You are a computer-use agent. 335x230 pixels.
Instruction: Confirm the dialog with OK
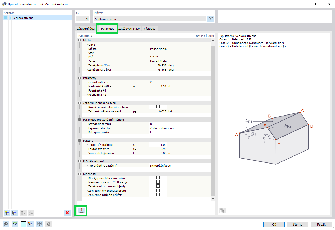[274, 224]
